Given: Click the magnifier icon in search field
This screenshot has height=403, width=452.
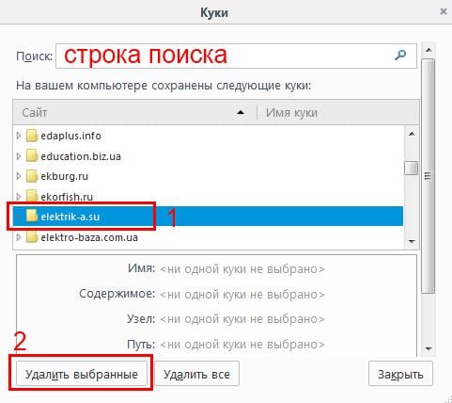Looking at the screenshot, I should [x=400, y=56].
